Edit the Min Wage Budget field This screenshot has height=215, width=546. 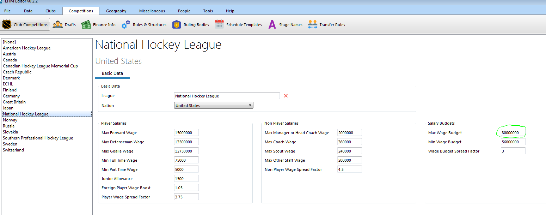[513, 142]
